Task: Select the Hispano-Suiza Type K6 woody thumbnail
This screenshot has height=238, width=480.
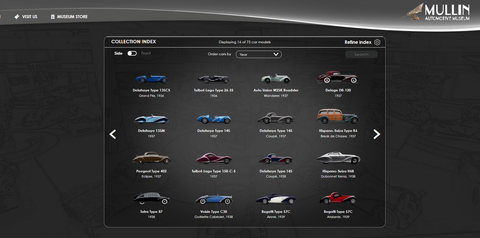Action: click(338, 116)
